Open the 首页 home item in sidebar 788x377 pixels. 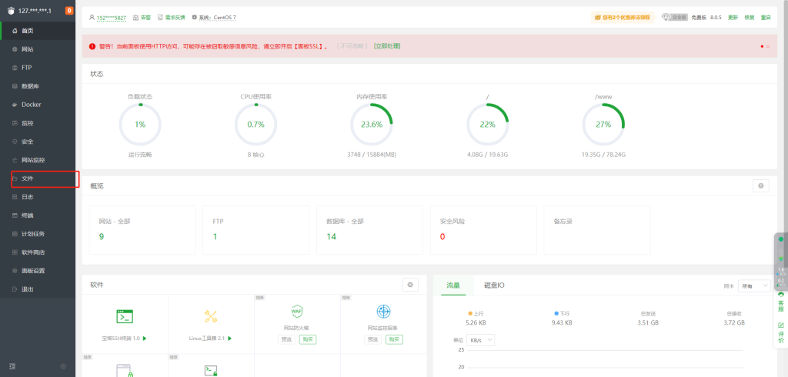point(38,31)
